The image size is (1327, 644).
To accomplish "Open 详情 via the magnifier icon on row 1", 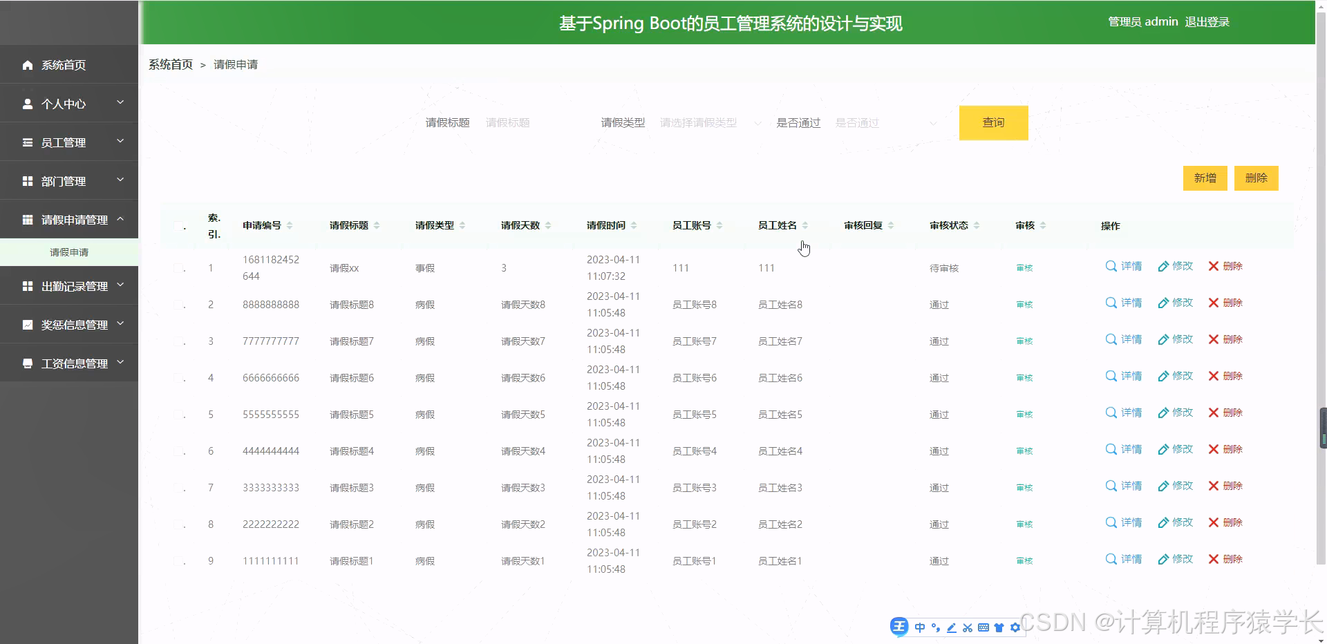I will tap(1111, 265).
